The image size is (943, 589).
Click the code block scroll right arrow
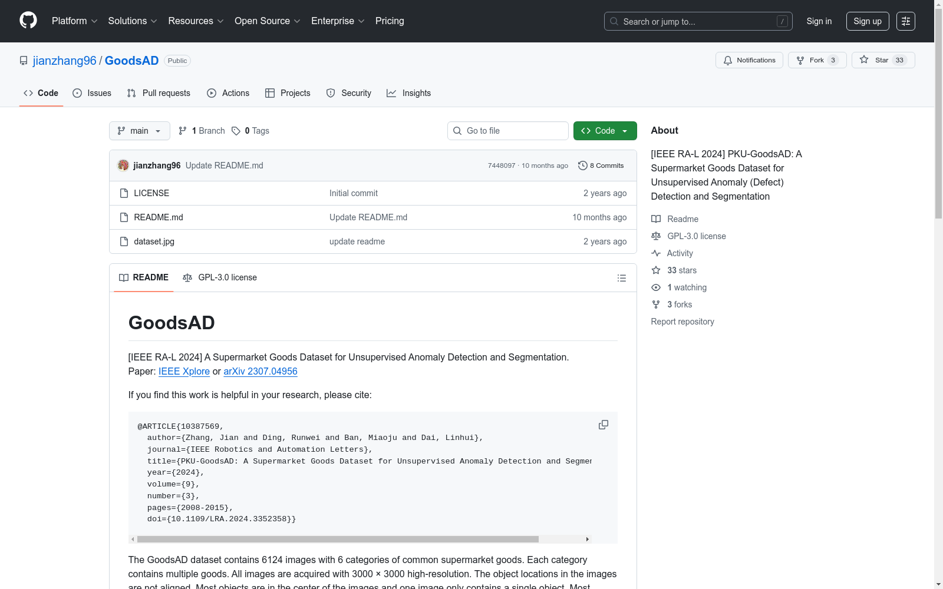coord(587,539)
